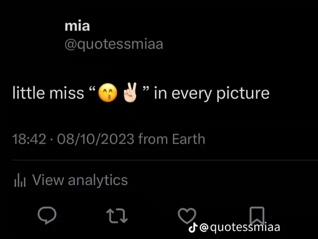Image resolution: width=318 pixels, height=239 pixels.
Task: Click the analytics bar chart icon
Action: 20,180
